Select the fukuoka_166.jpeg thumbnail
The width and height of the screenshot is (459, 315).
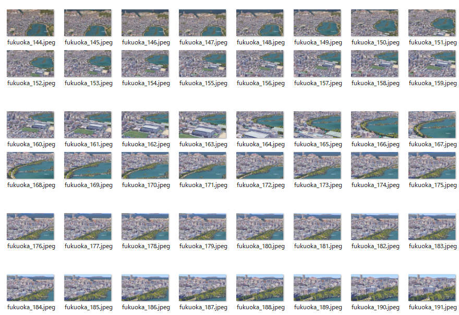point(375,125)
